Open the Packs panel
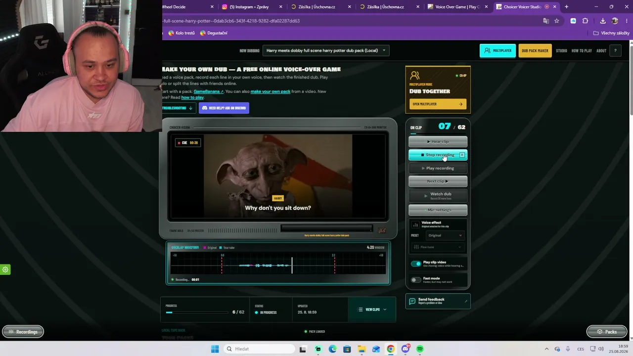633x356 pixels. [606, 332]
